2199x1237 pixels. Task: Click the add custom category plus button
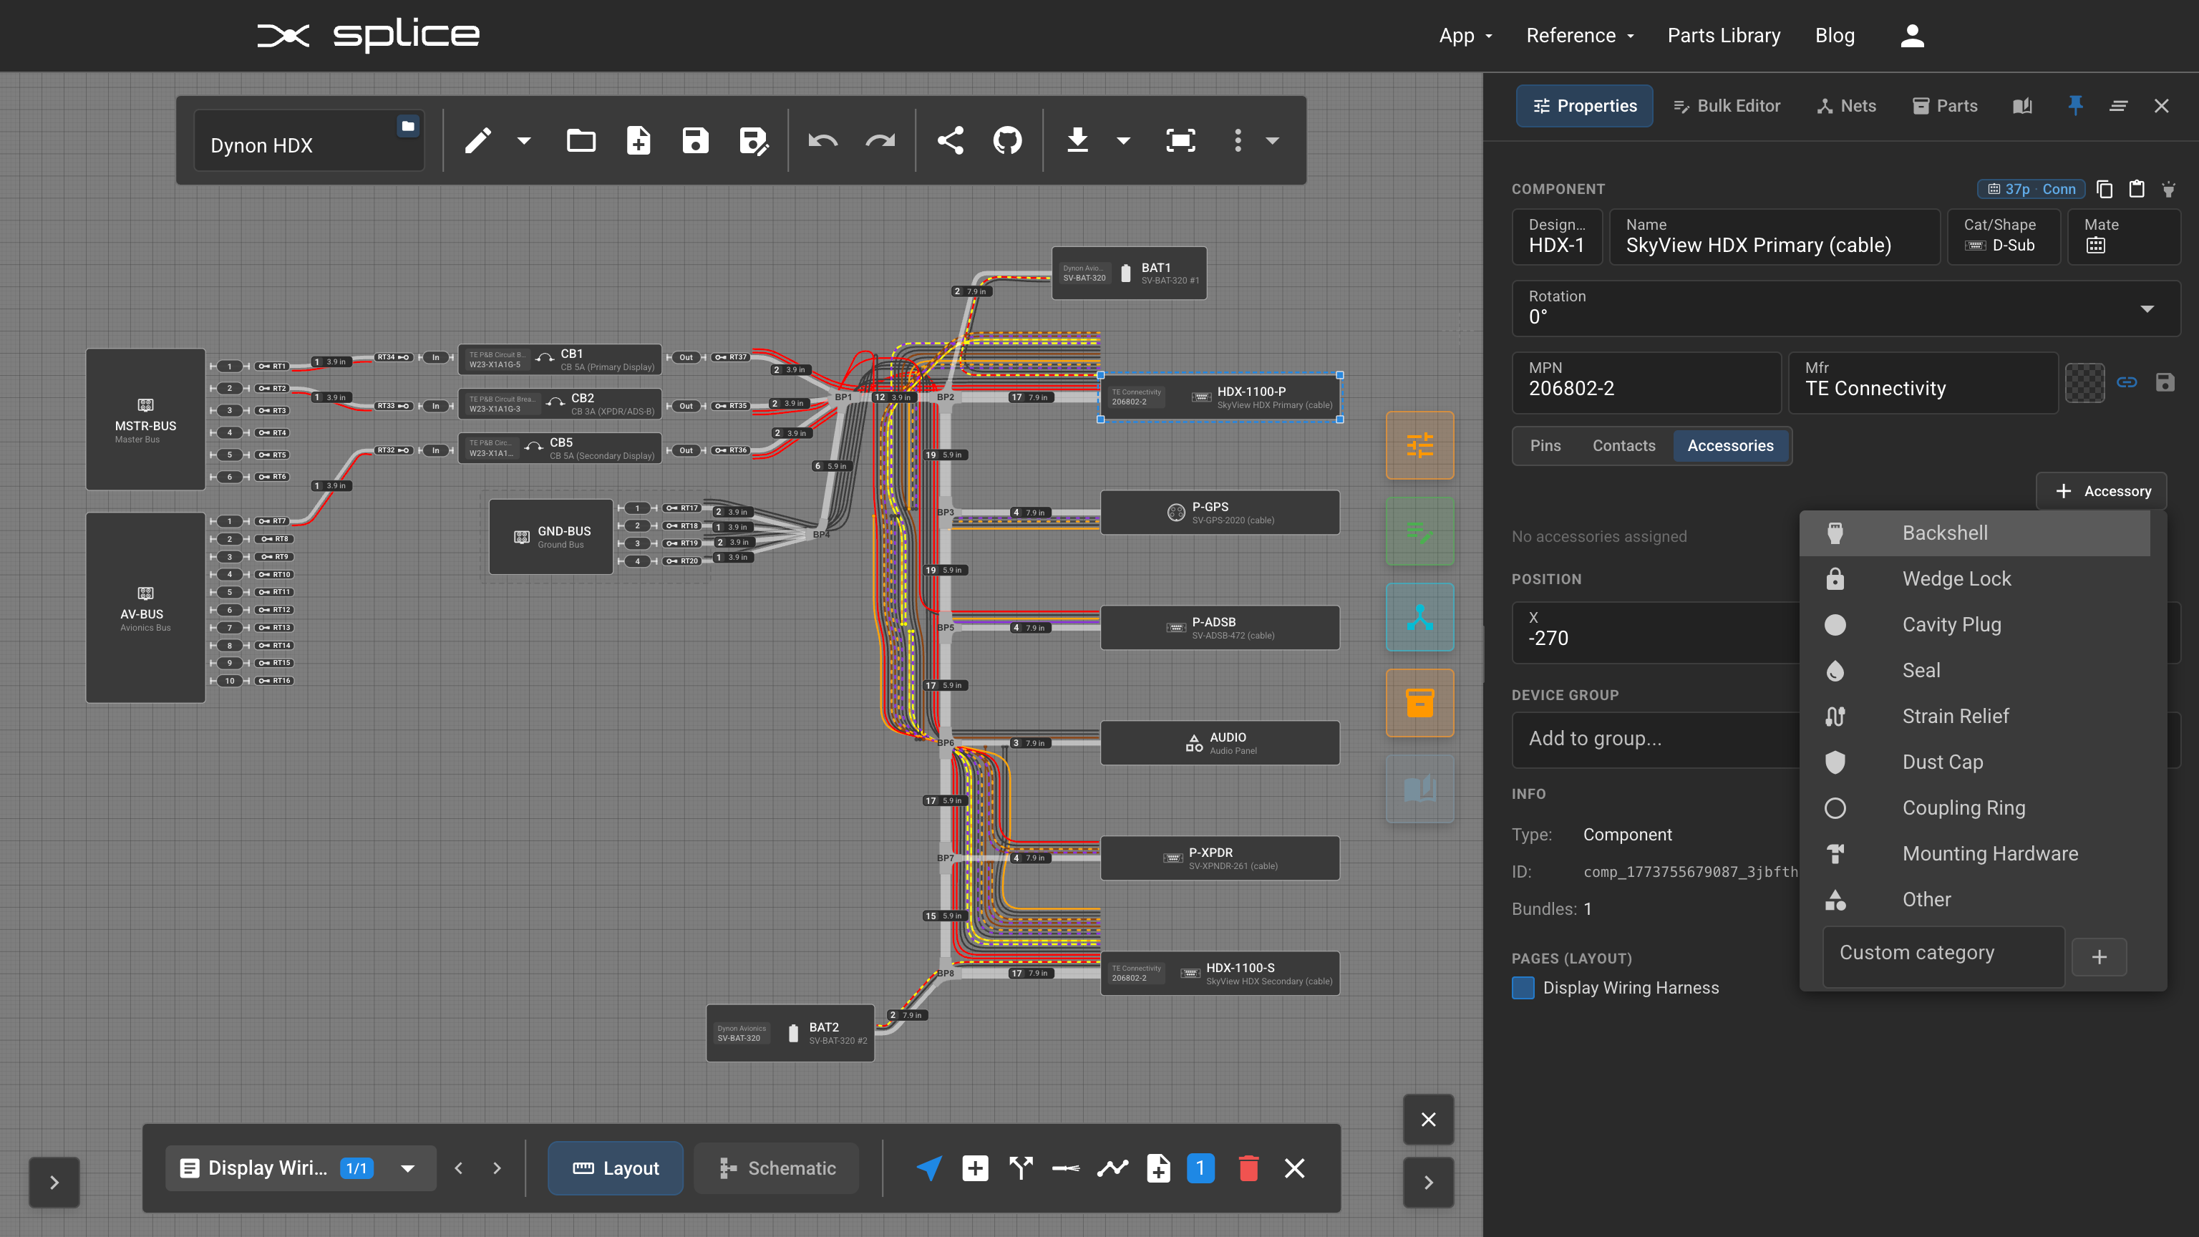coord(2099,957)
